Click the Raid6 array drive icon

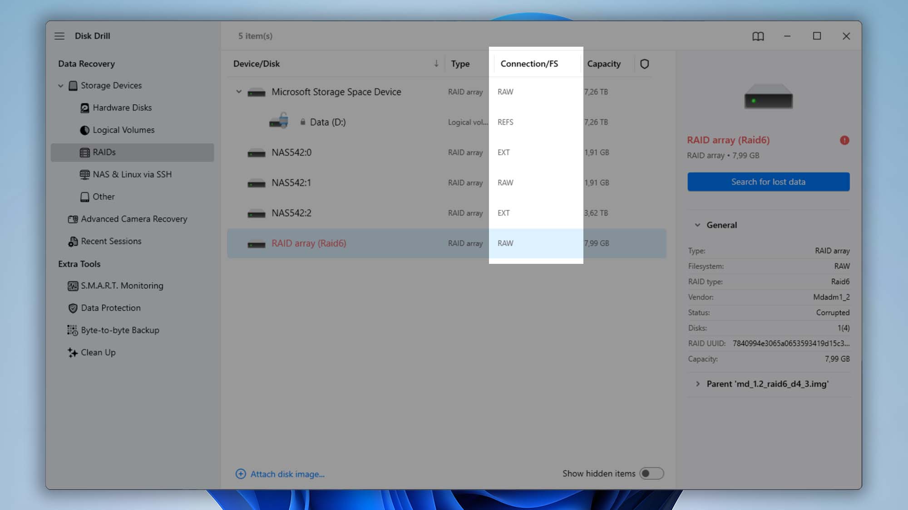coord(257,244)
